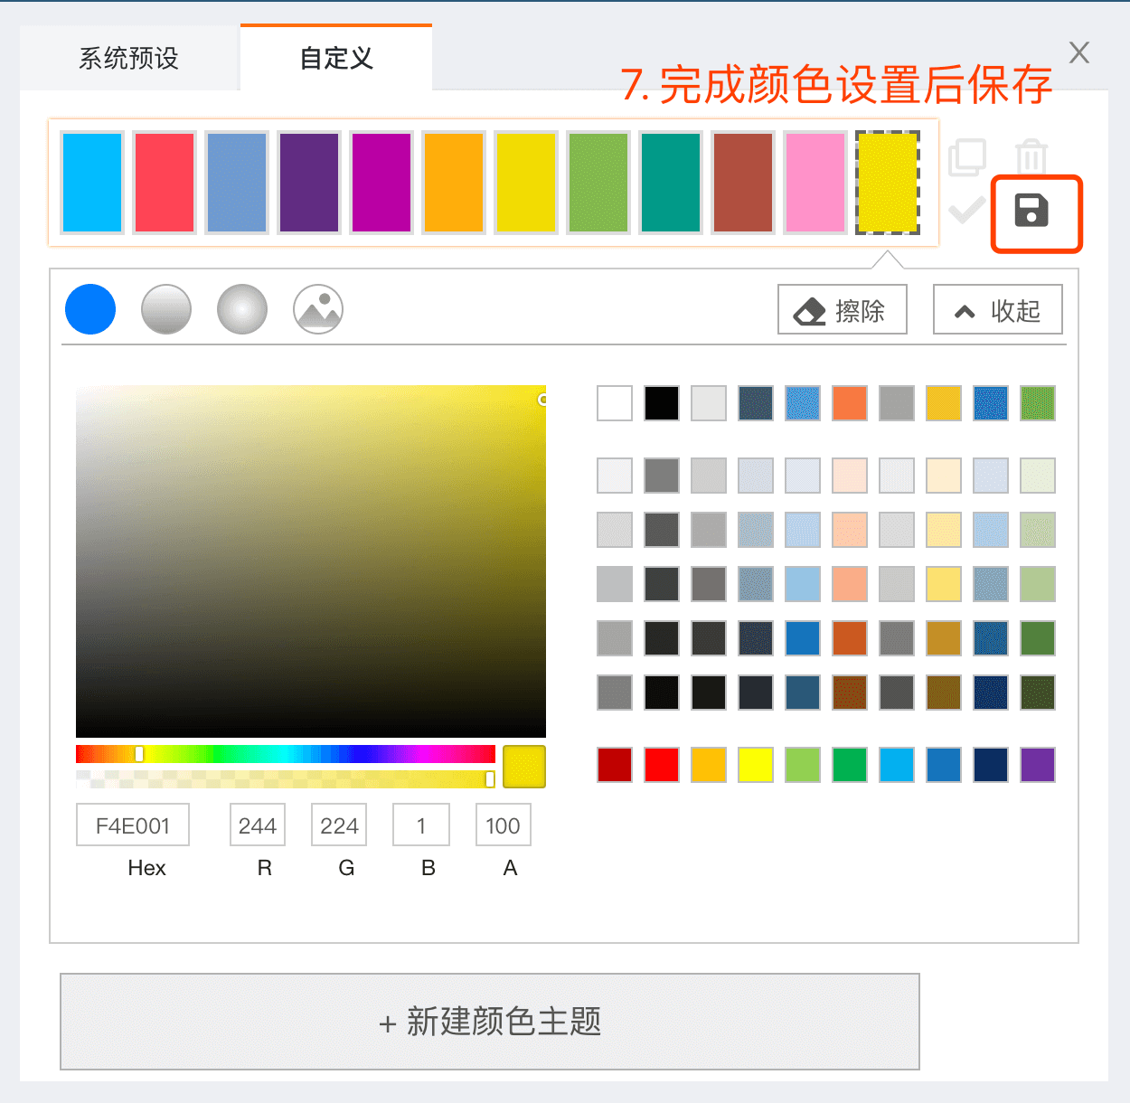Image resolution: width=1130 pixels, height=1103 pixels.
Task: Select the orange theme swatch
Action: point(454,183)
